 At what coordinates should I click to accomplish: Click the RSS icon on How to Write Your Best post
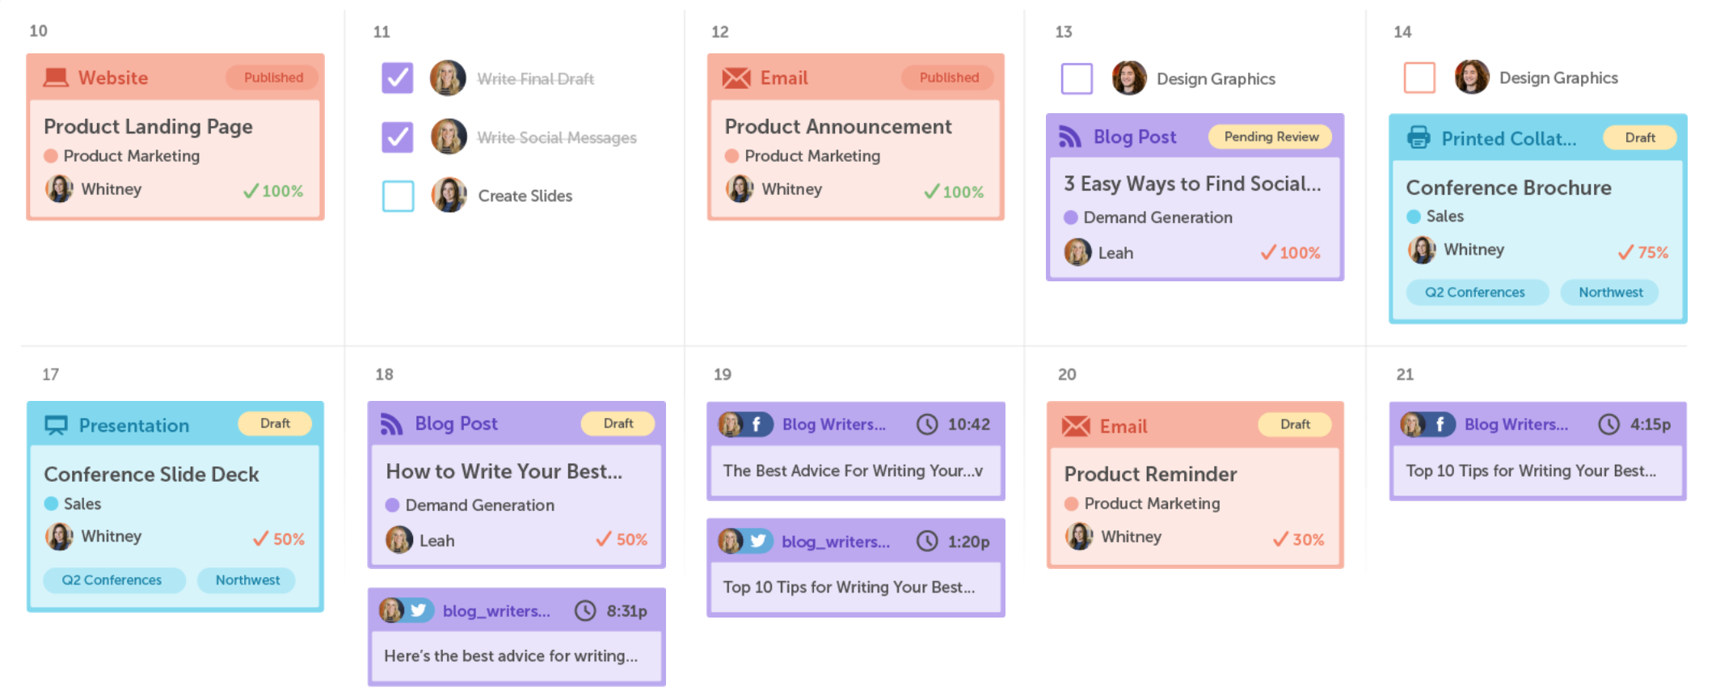(x=391, y=424)
